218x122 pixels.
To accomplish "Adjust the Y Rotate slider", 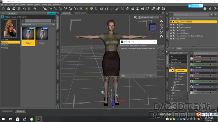I will point(202,81).
